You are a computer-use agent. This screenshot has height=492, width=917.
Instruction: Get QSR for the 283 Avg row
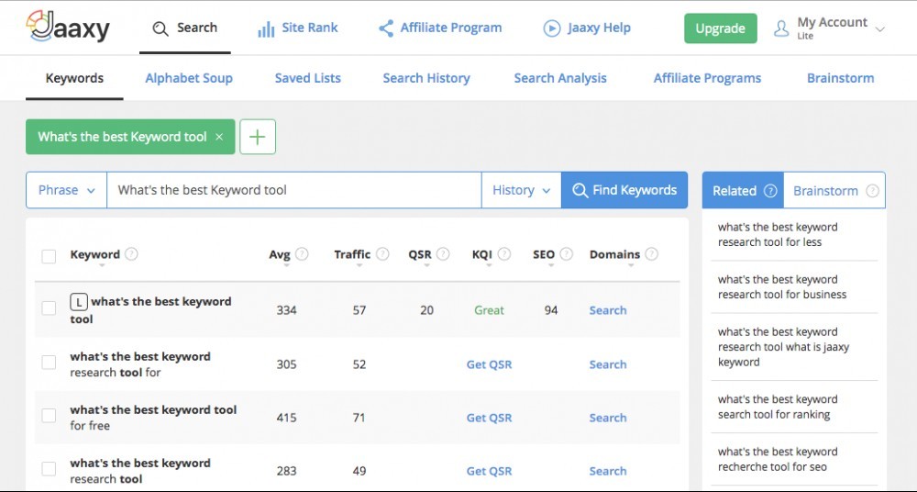pos(489,471)
